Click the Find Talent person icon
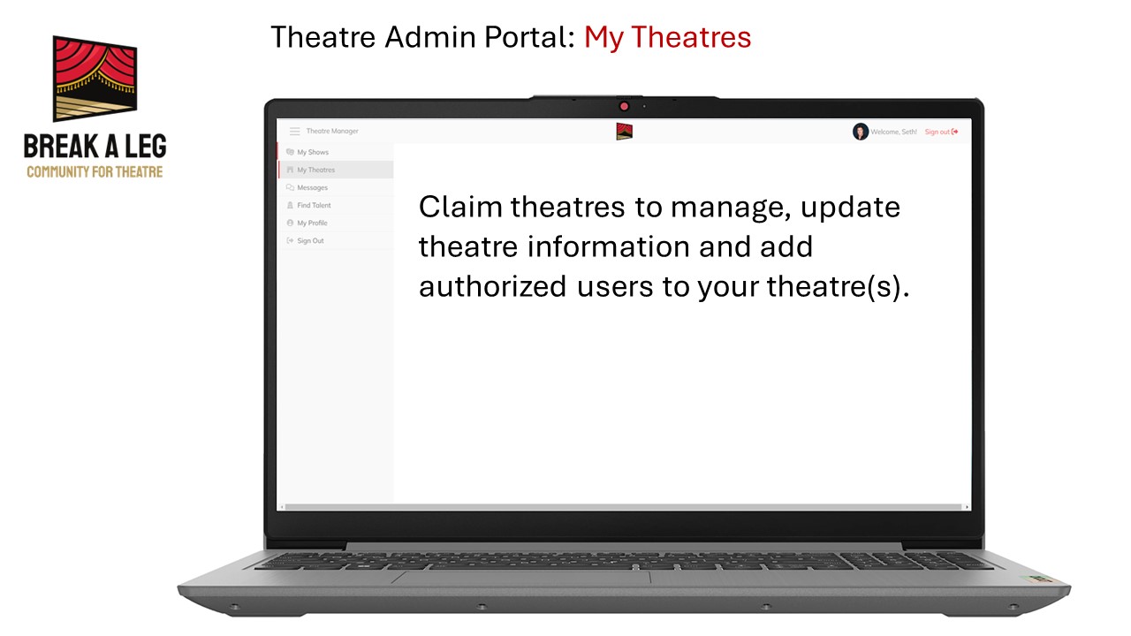Image resolution: width=1131 pixels, height=636 pixels. tap(290, 205)
